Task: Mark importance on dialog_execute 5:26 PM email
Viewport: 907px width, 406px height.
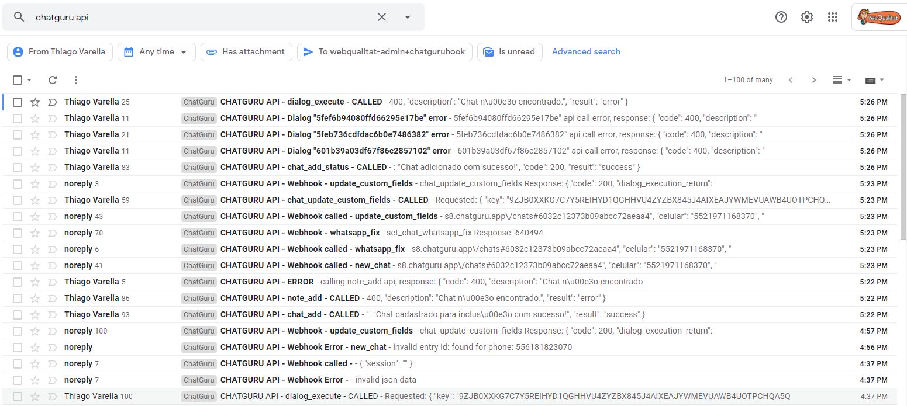Action: [x=53, y=102]
